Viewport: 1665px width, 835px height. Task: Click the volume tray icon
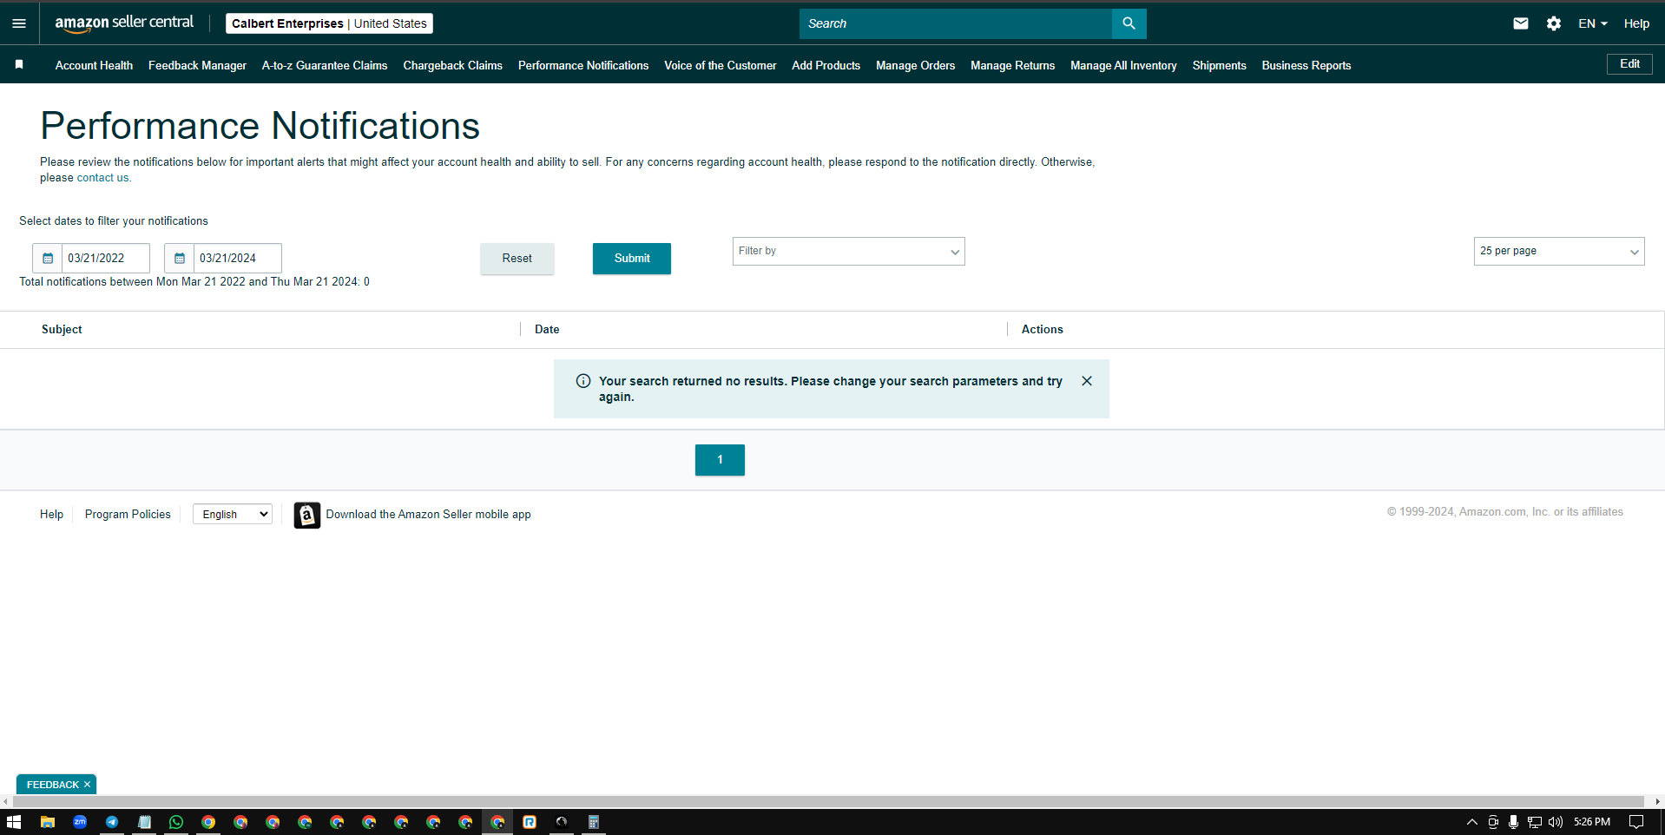(1555, 822)
